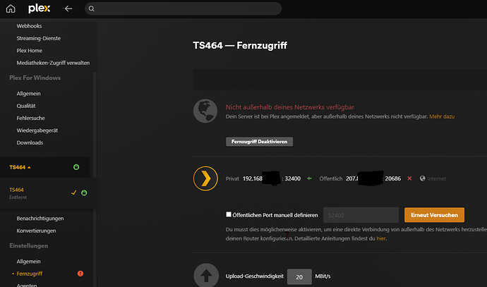
Task: Open Mediatheken-Zugriff verwalten
Action: [53, 63]
